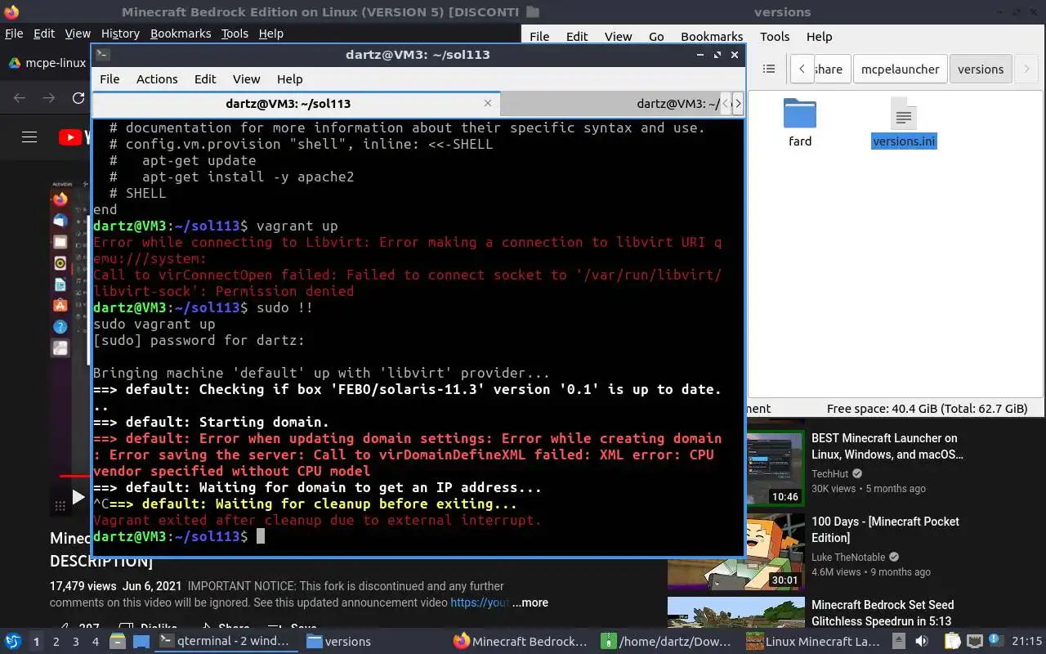
Task: Click the notification tray icon with blue badge
Action: coord(995,641)
